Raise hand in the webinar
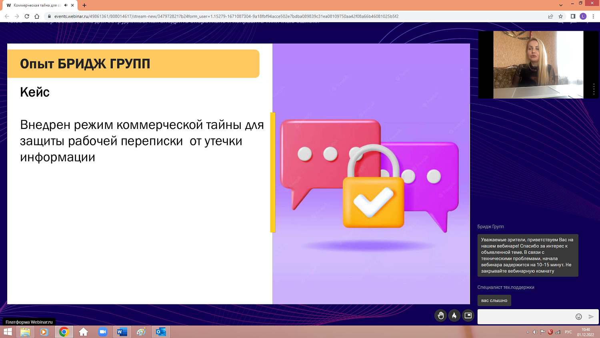Image resolution: width=600 pixels, height=338 pixels. coord(440,316)
